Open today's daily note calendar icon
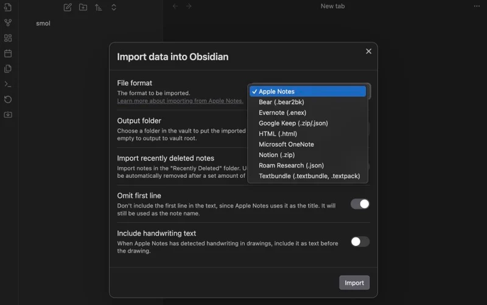 [8, 54]
